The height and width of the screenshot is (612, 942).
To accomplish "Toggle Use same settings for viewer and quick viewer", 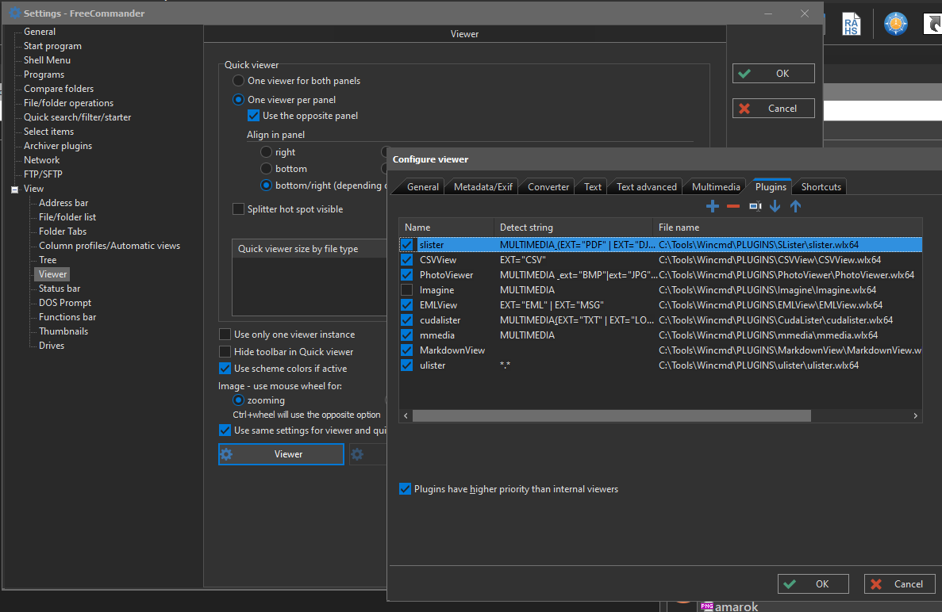I will pyautogui.click(x=225, y=430).
